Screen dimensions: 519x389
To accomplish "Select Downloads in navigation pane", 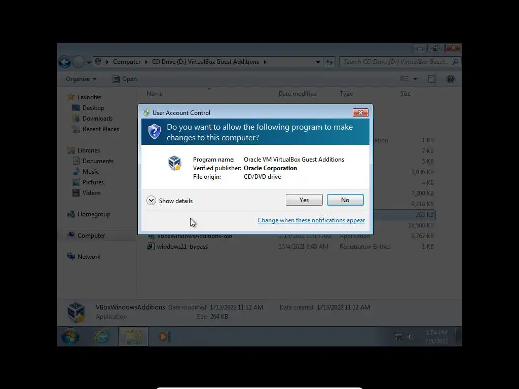I will (97, 119).
